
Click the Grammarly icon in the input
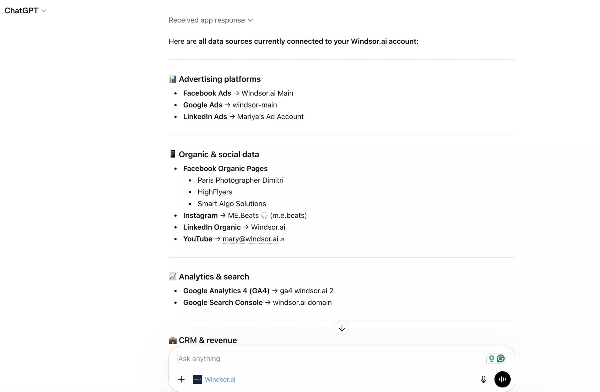(501, 359)
